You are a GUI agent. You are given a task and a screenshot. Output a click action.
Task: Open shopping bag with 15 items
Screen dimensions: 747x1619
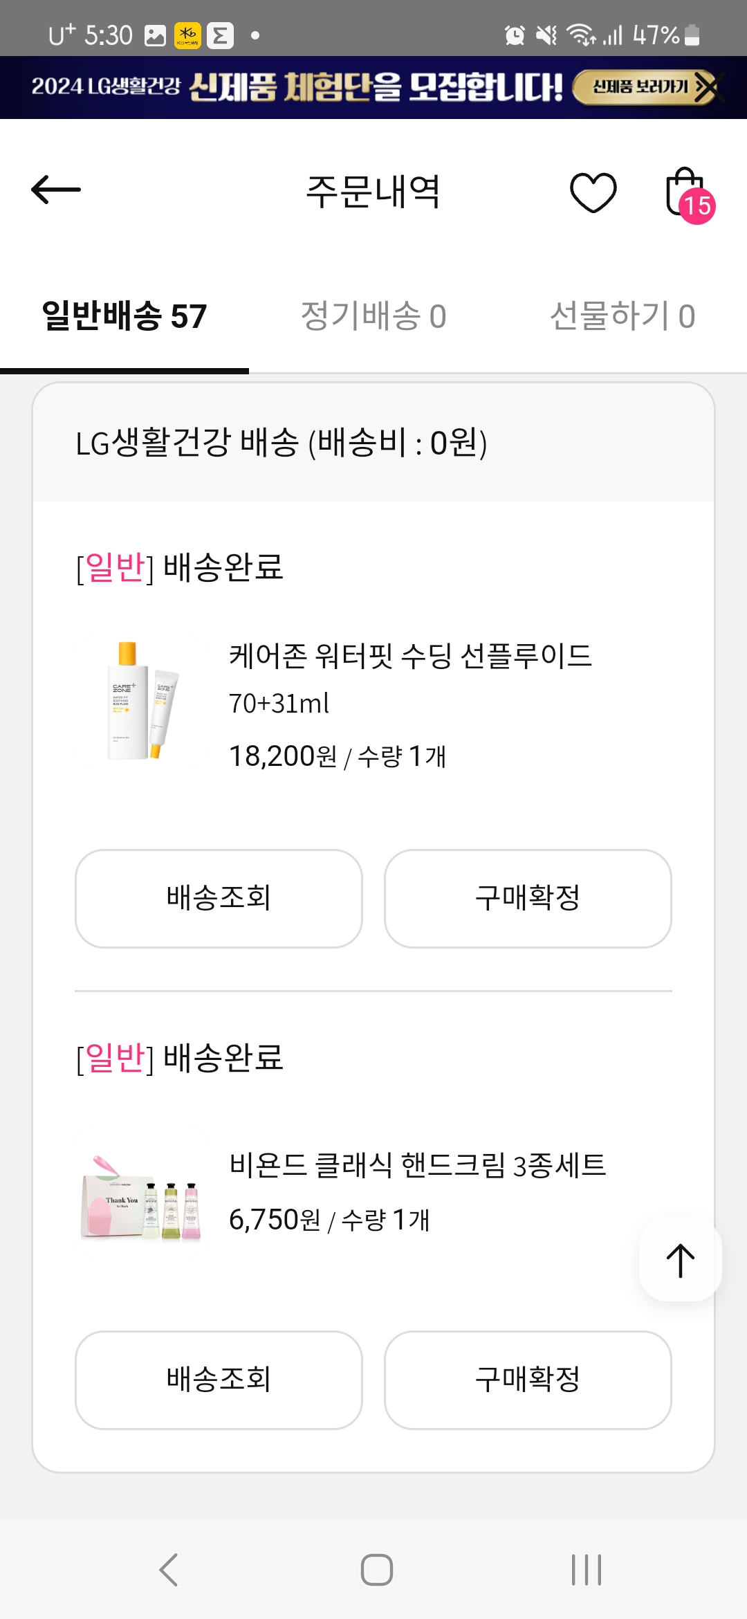point(687,193)
